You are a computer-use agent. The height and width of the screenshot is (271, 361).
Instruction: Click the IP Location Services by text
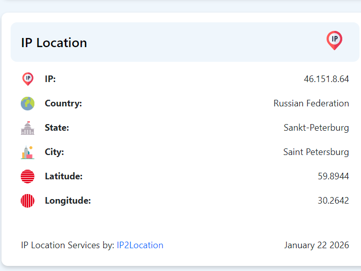68,245
